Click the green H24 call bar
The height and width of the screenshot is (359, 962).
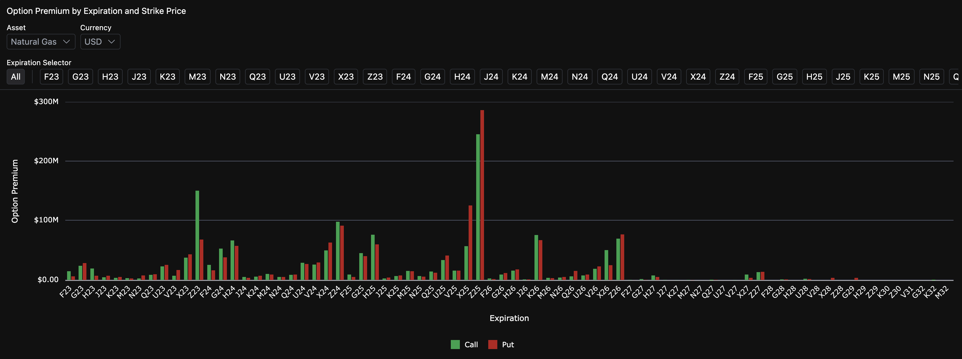pyautogui.click(x=232, y=260)
